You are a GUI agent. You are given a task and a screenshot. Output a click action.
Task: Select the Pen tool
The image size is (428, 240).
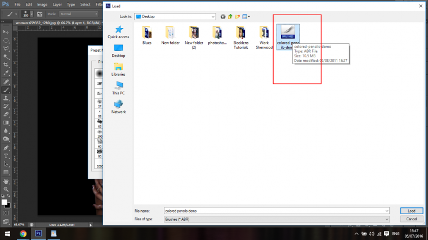(6, 148)
